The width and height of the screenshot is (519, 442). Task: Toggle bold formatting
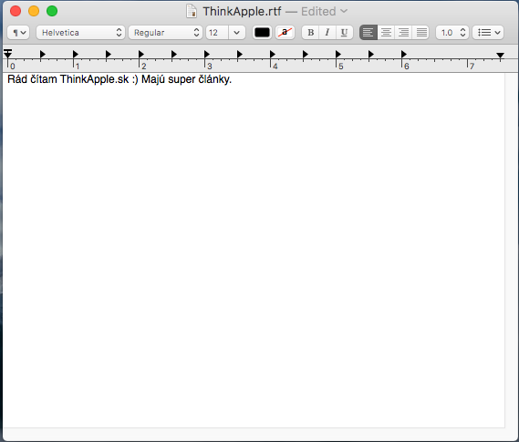tap(310, 33)
